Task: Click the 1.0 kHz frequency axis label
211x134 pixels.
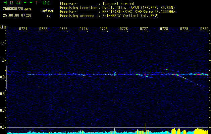Action: pos(3,60)
